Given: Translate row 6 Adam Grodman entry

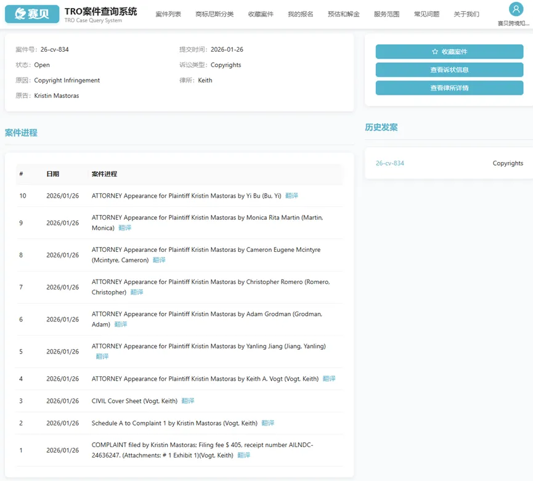Looking at the screenshot, I should 121,324.
